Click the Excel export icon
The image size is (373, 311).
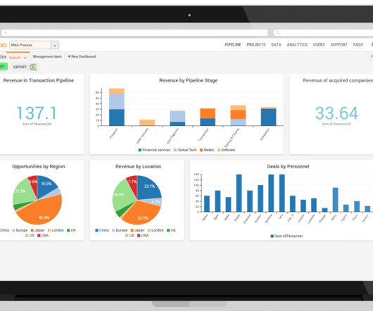pos(33,68)
